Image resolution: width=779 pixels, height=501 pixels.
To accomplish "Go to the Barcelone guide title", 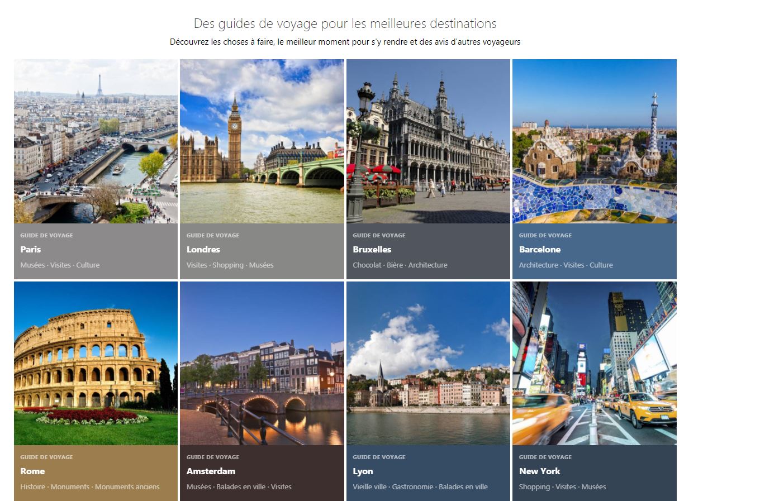I will (539, 250).
